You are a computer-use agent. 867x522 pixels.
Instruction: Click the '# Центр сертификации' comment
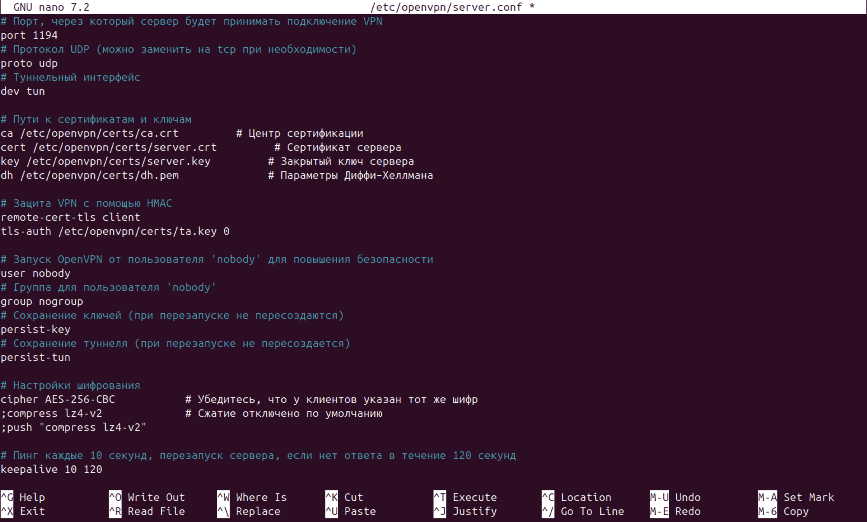(300, 133)
